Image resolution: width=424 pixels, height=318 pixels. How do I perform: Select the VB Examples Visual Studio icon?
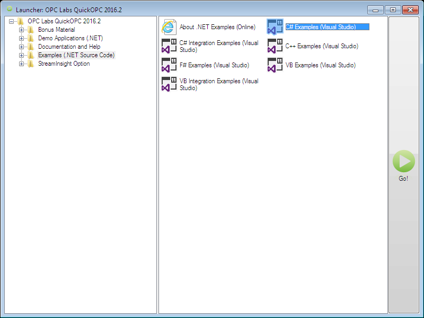275,65
